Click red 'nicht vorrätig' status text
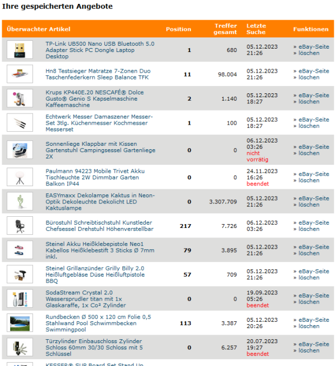Viewport: 335px width, 366px height. coord(257,156)
